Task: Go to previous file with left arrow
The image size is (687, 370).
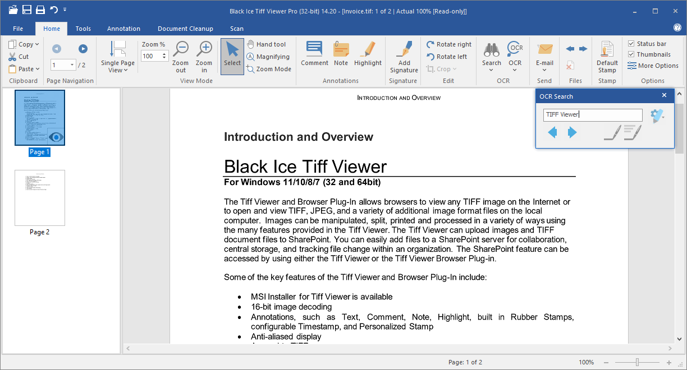Action: click(x=570, y=49)
